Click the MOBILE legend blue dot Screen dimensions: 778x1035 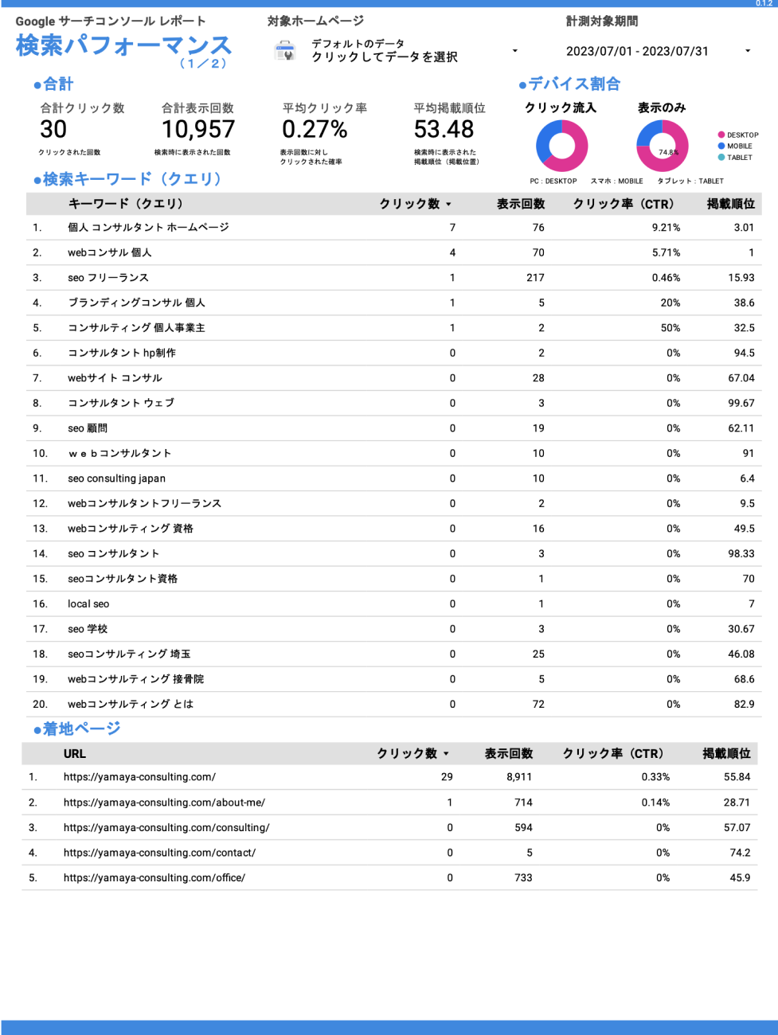(721, 146)
